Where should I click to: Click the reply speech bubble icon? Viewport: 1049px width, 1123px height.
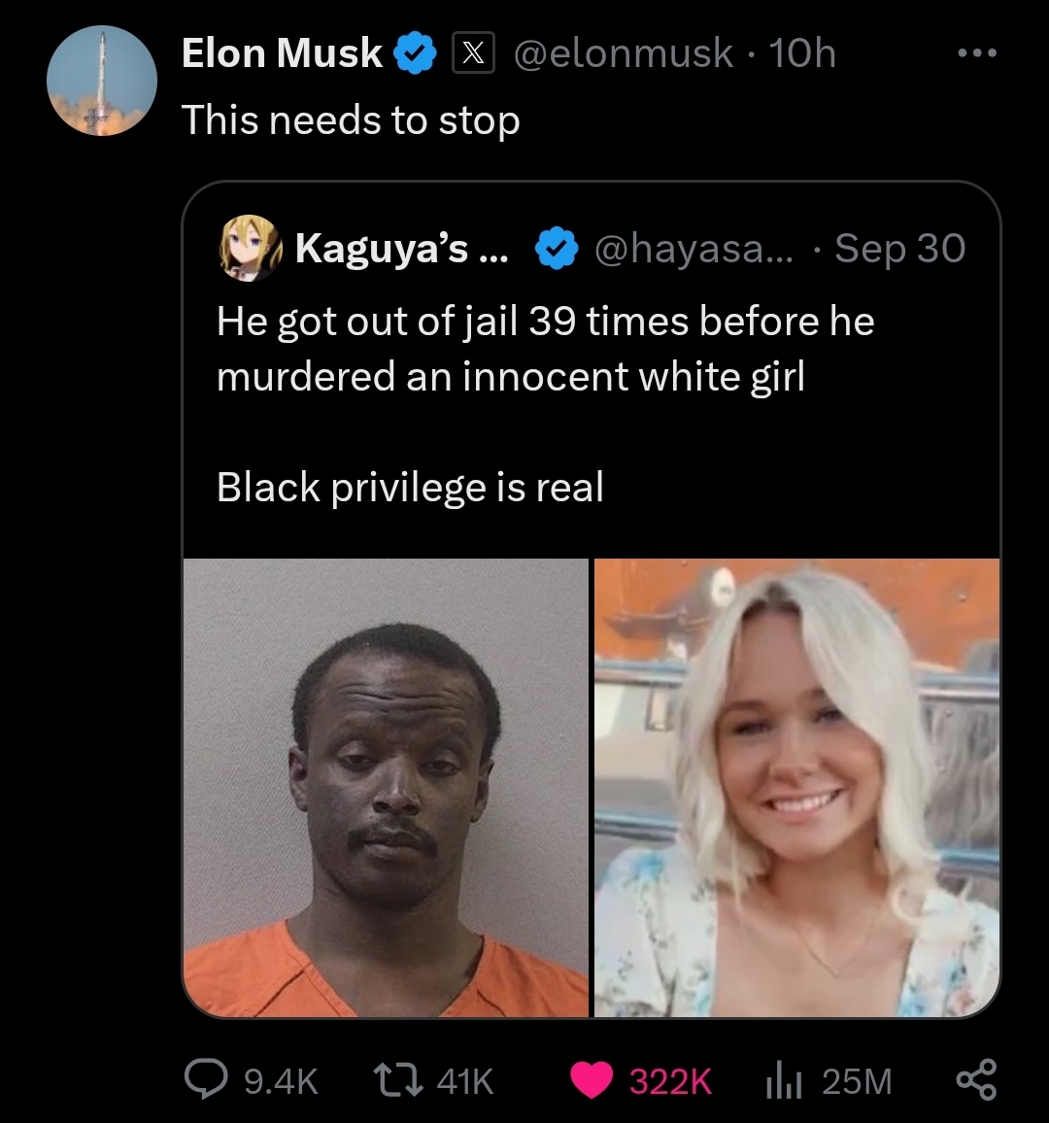click(204, 1079)
